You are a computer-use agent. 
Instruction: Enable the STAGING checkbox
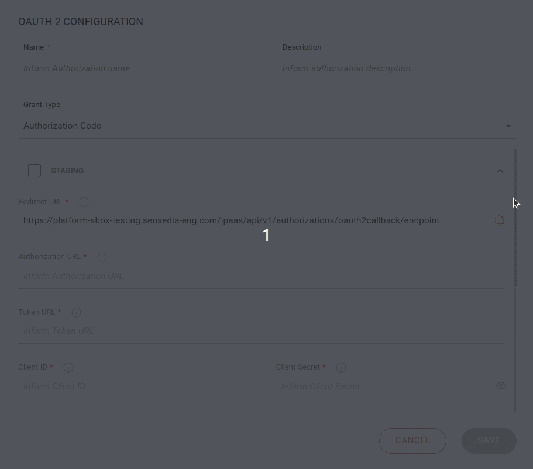click(34, 170)
